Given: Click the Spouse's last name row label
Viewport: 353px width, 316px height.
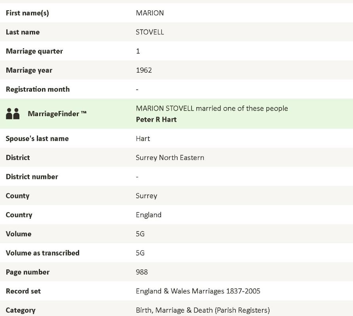Looking at the screenshot, I should (x=37, y=139).
